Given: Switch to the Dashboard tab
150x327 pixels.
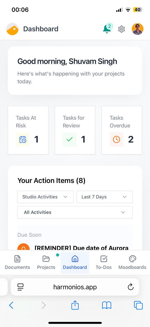Looking at the screenshot, I should [75, 263].
